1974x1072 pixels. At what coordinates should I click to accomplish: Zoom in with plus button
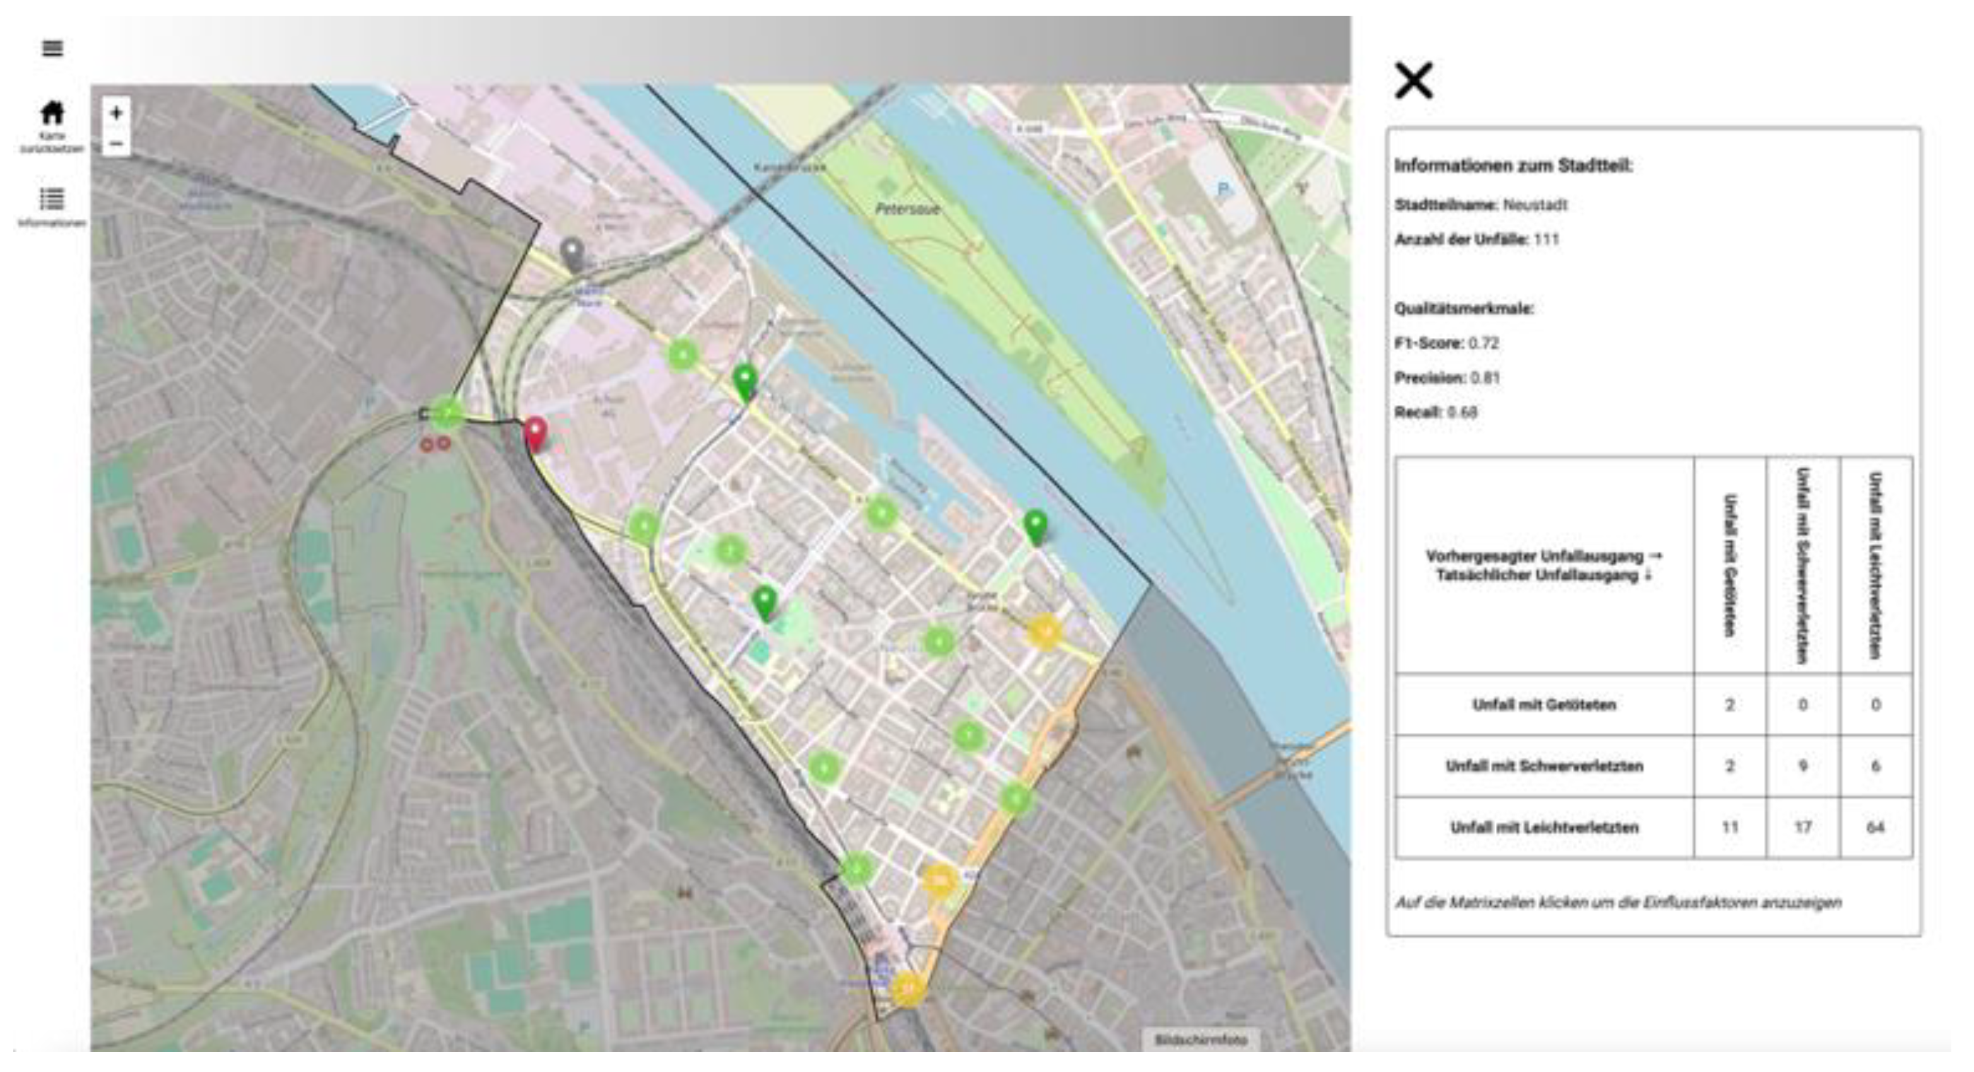pyautogui.click(x=115, y=114)
